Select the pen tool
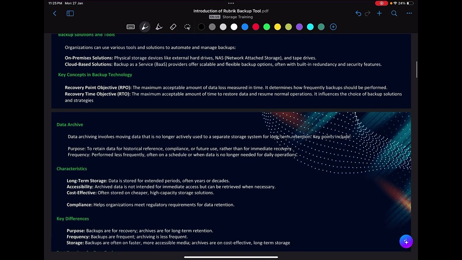Viewport: 462px width, 260px height. [x=145, y=27]
